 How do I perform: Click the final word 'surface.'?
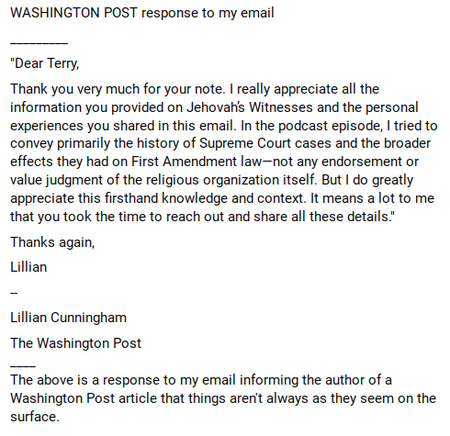click(x=35, y=417)
